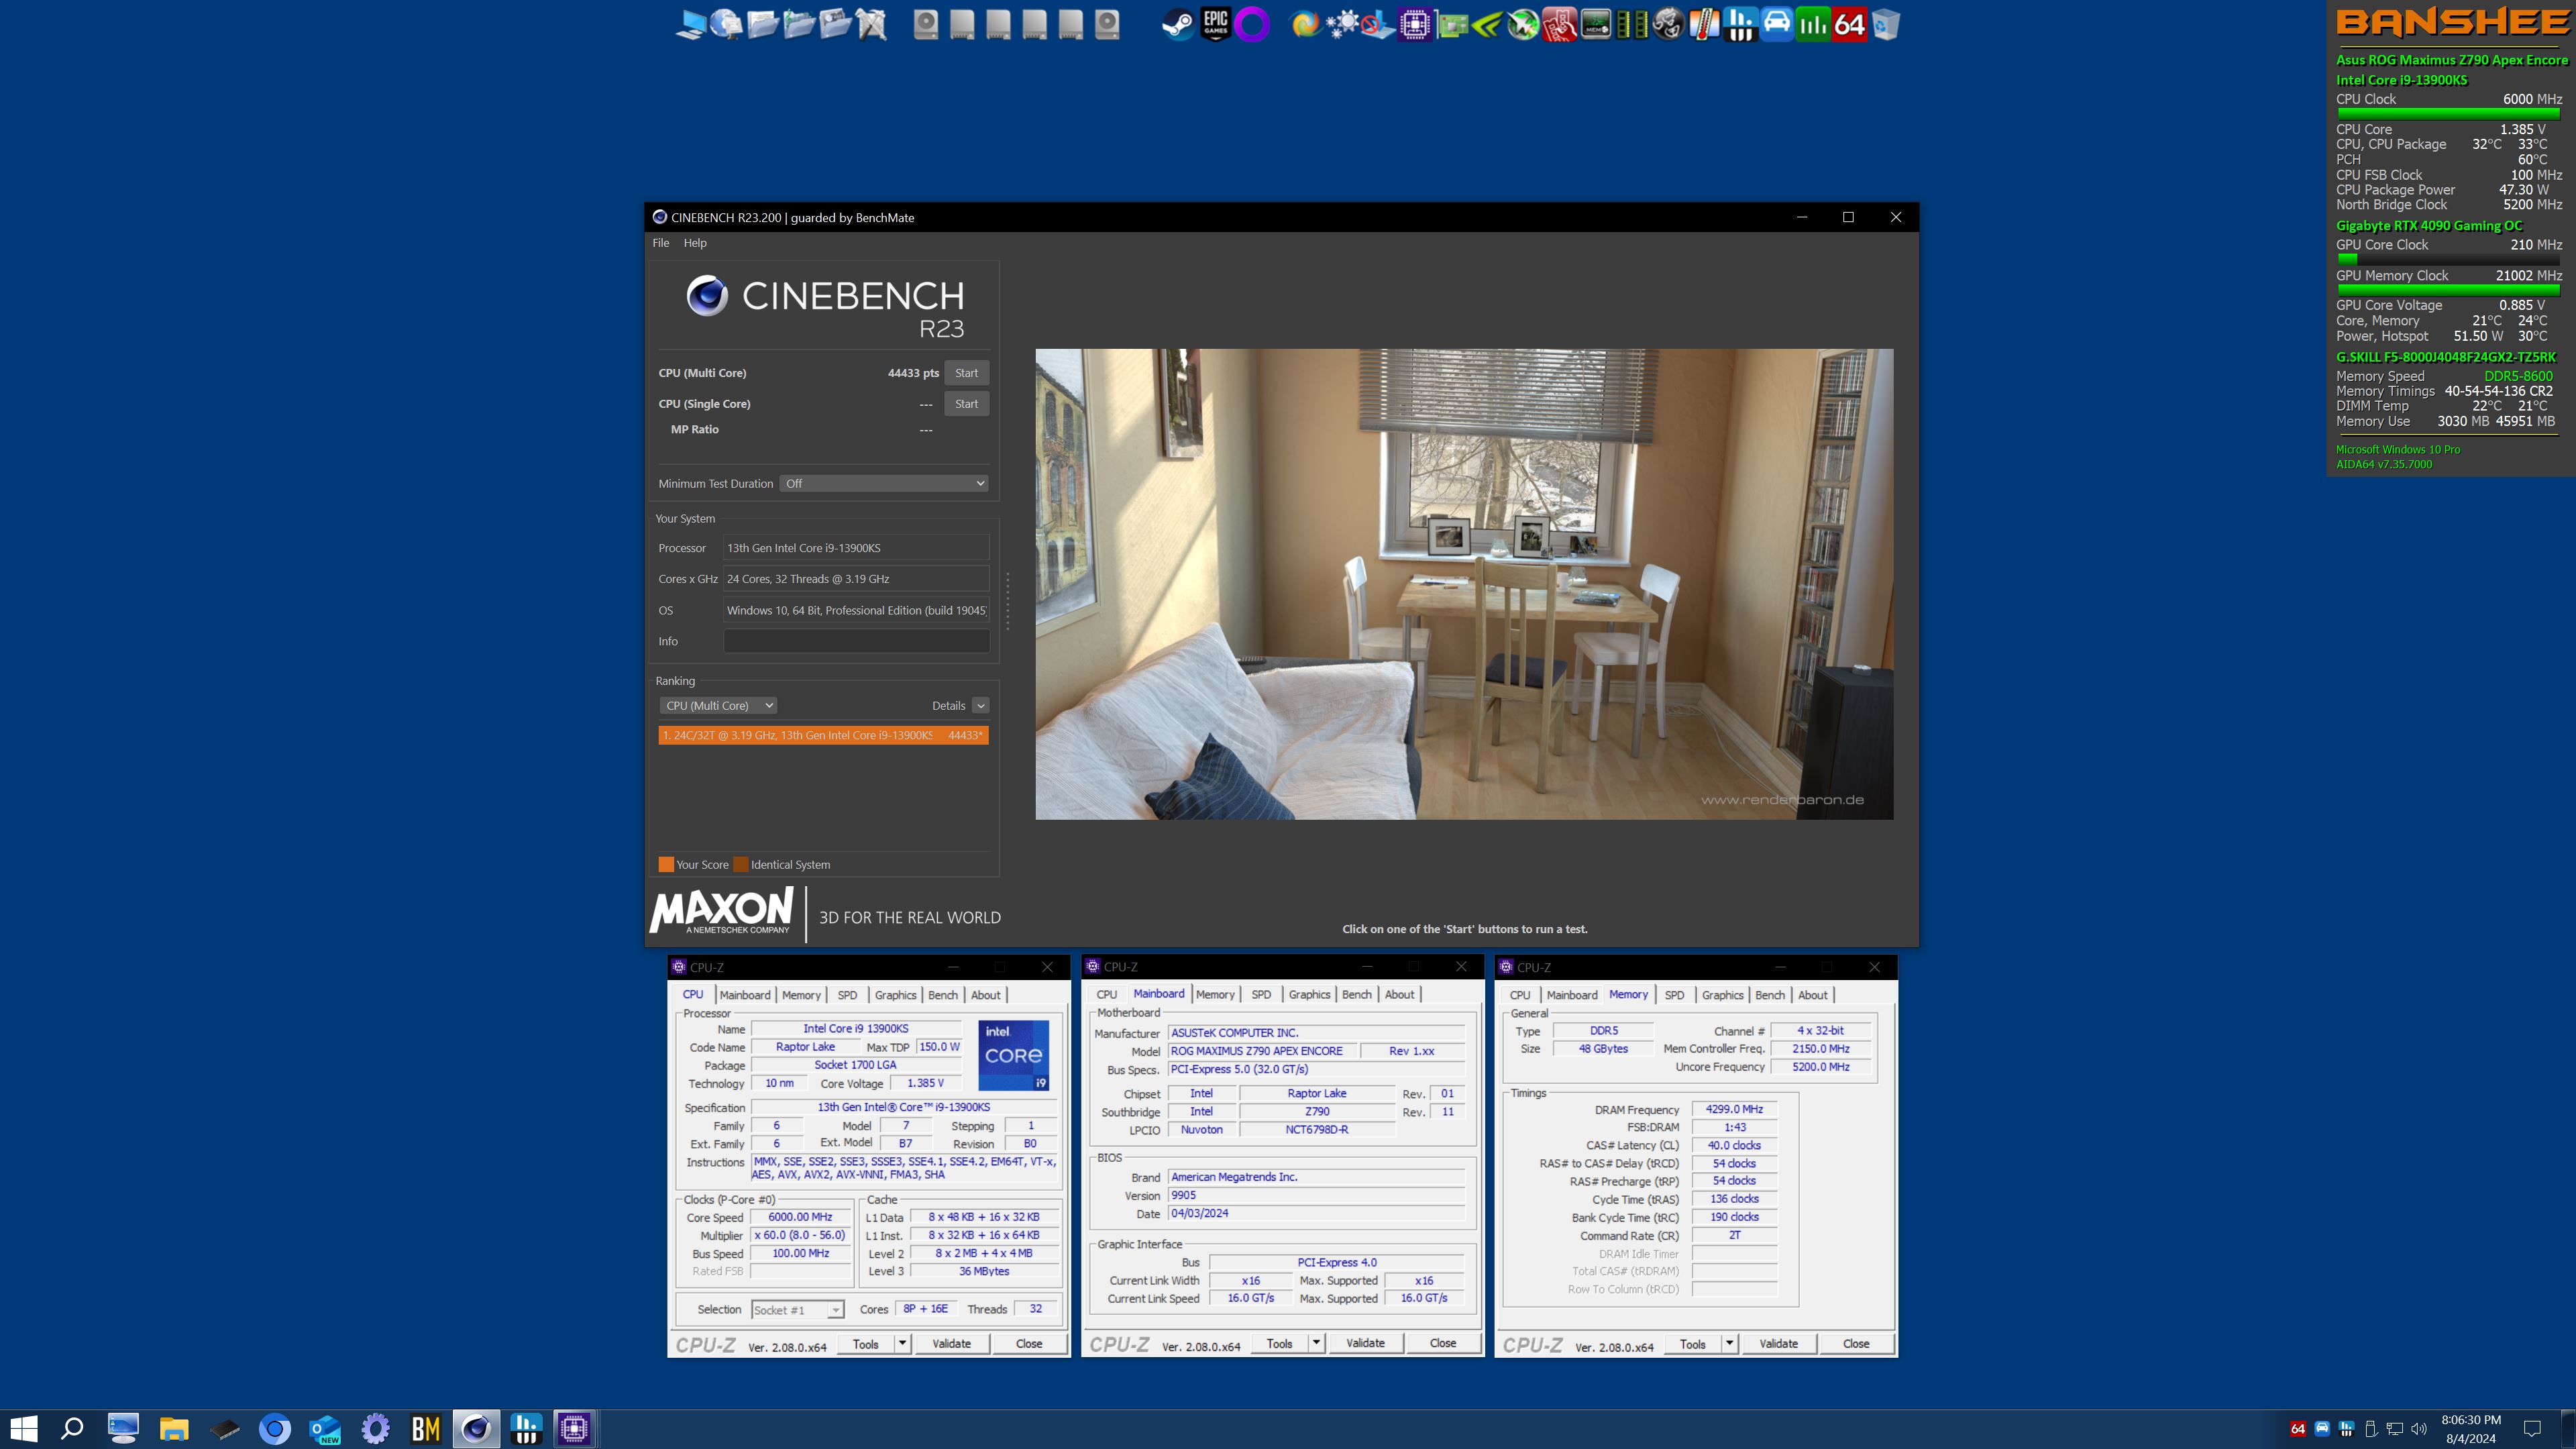The height and width of the screenshot is (1449, 2576).
Task: Click Tools button in the CPU-Z CPU window
Action: click(866, 1343)
